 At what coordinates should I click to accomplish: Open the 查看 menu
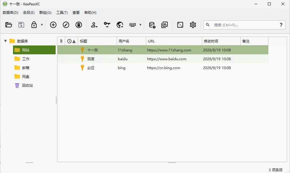[76, 12]
